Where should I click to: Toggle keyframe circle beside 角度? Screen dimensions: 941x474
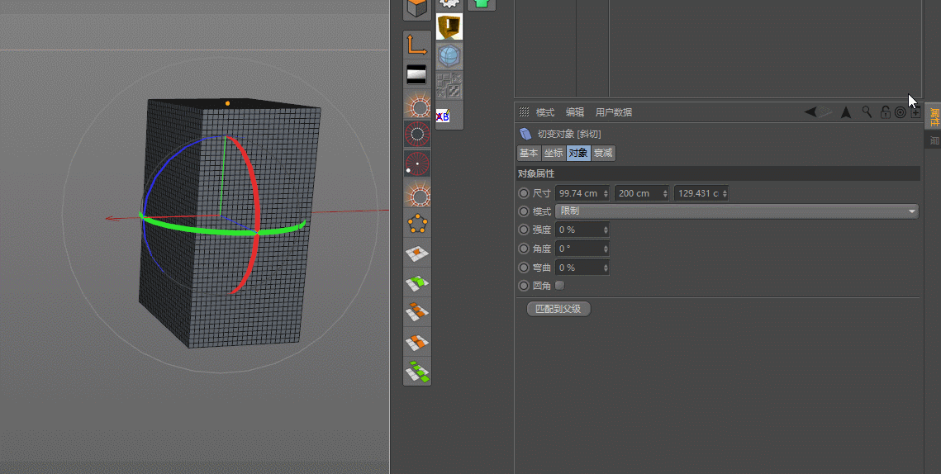click(524, 249)
